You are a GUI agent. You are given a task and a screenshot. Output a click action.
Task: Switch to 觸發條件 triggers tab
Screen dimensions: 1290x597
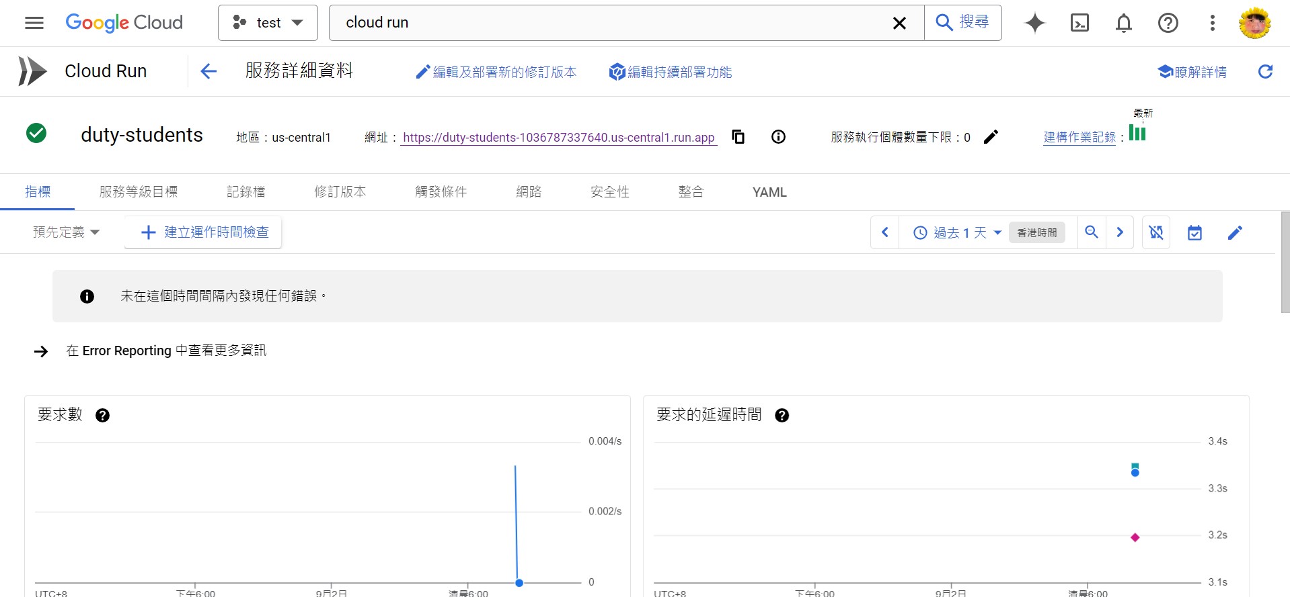pos(441,191)
